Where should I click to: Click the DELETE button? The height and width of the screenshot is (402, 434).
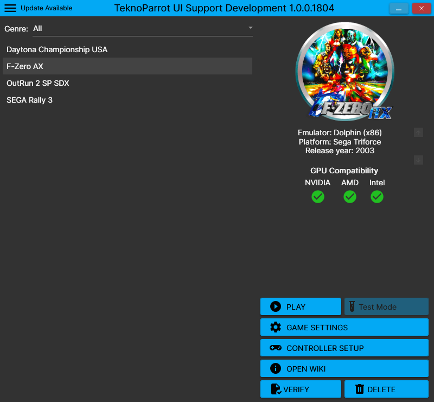tap(386, 390)
